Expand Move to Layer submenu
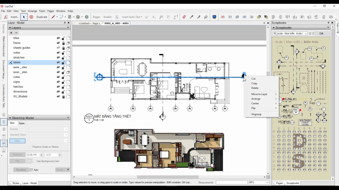Viewport: 339px width, 190px height. pos(264,94)
